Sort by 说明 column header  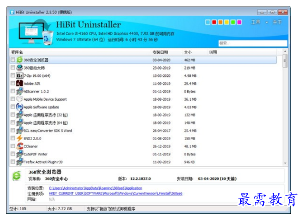(x=213, y=52)
